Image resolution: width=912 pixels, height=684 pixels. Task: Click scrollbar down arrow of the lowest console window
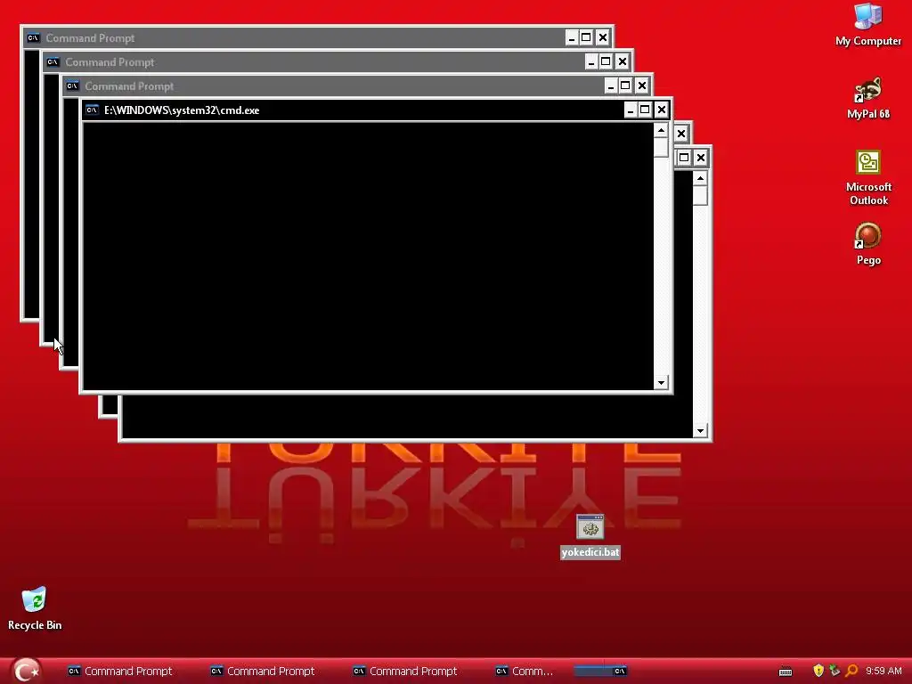click(x=700, y=430)
